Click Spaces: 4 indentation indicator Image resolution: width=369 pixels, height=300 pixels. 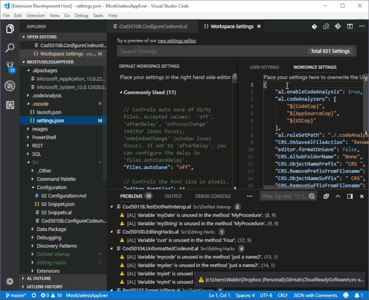coord(245,295)
